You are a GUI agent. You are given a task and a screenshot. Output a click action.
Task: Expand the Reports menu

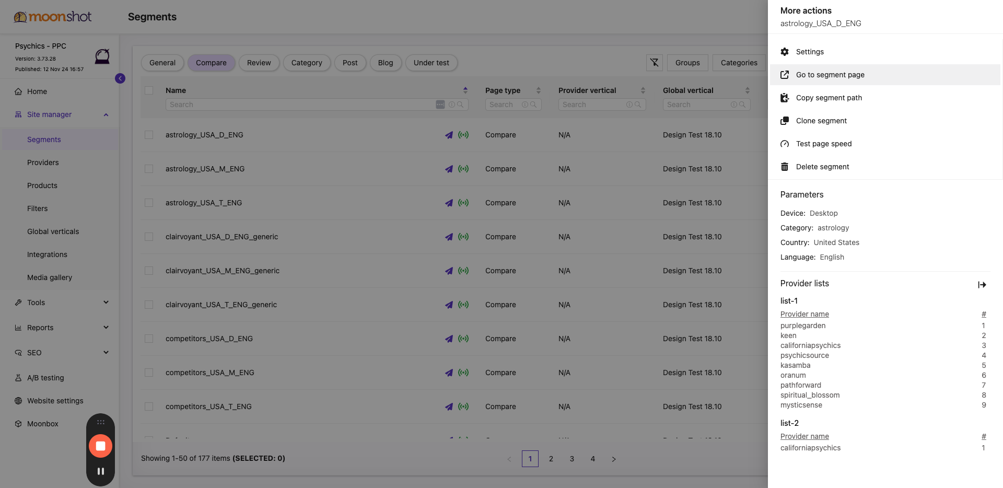point(106,328)
